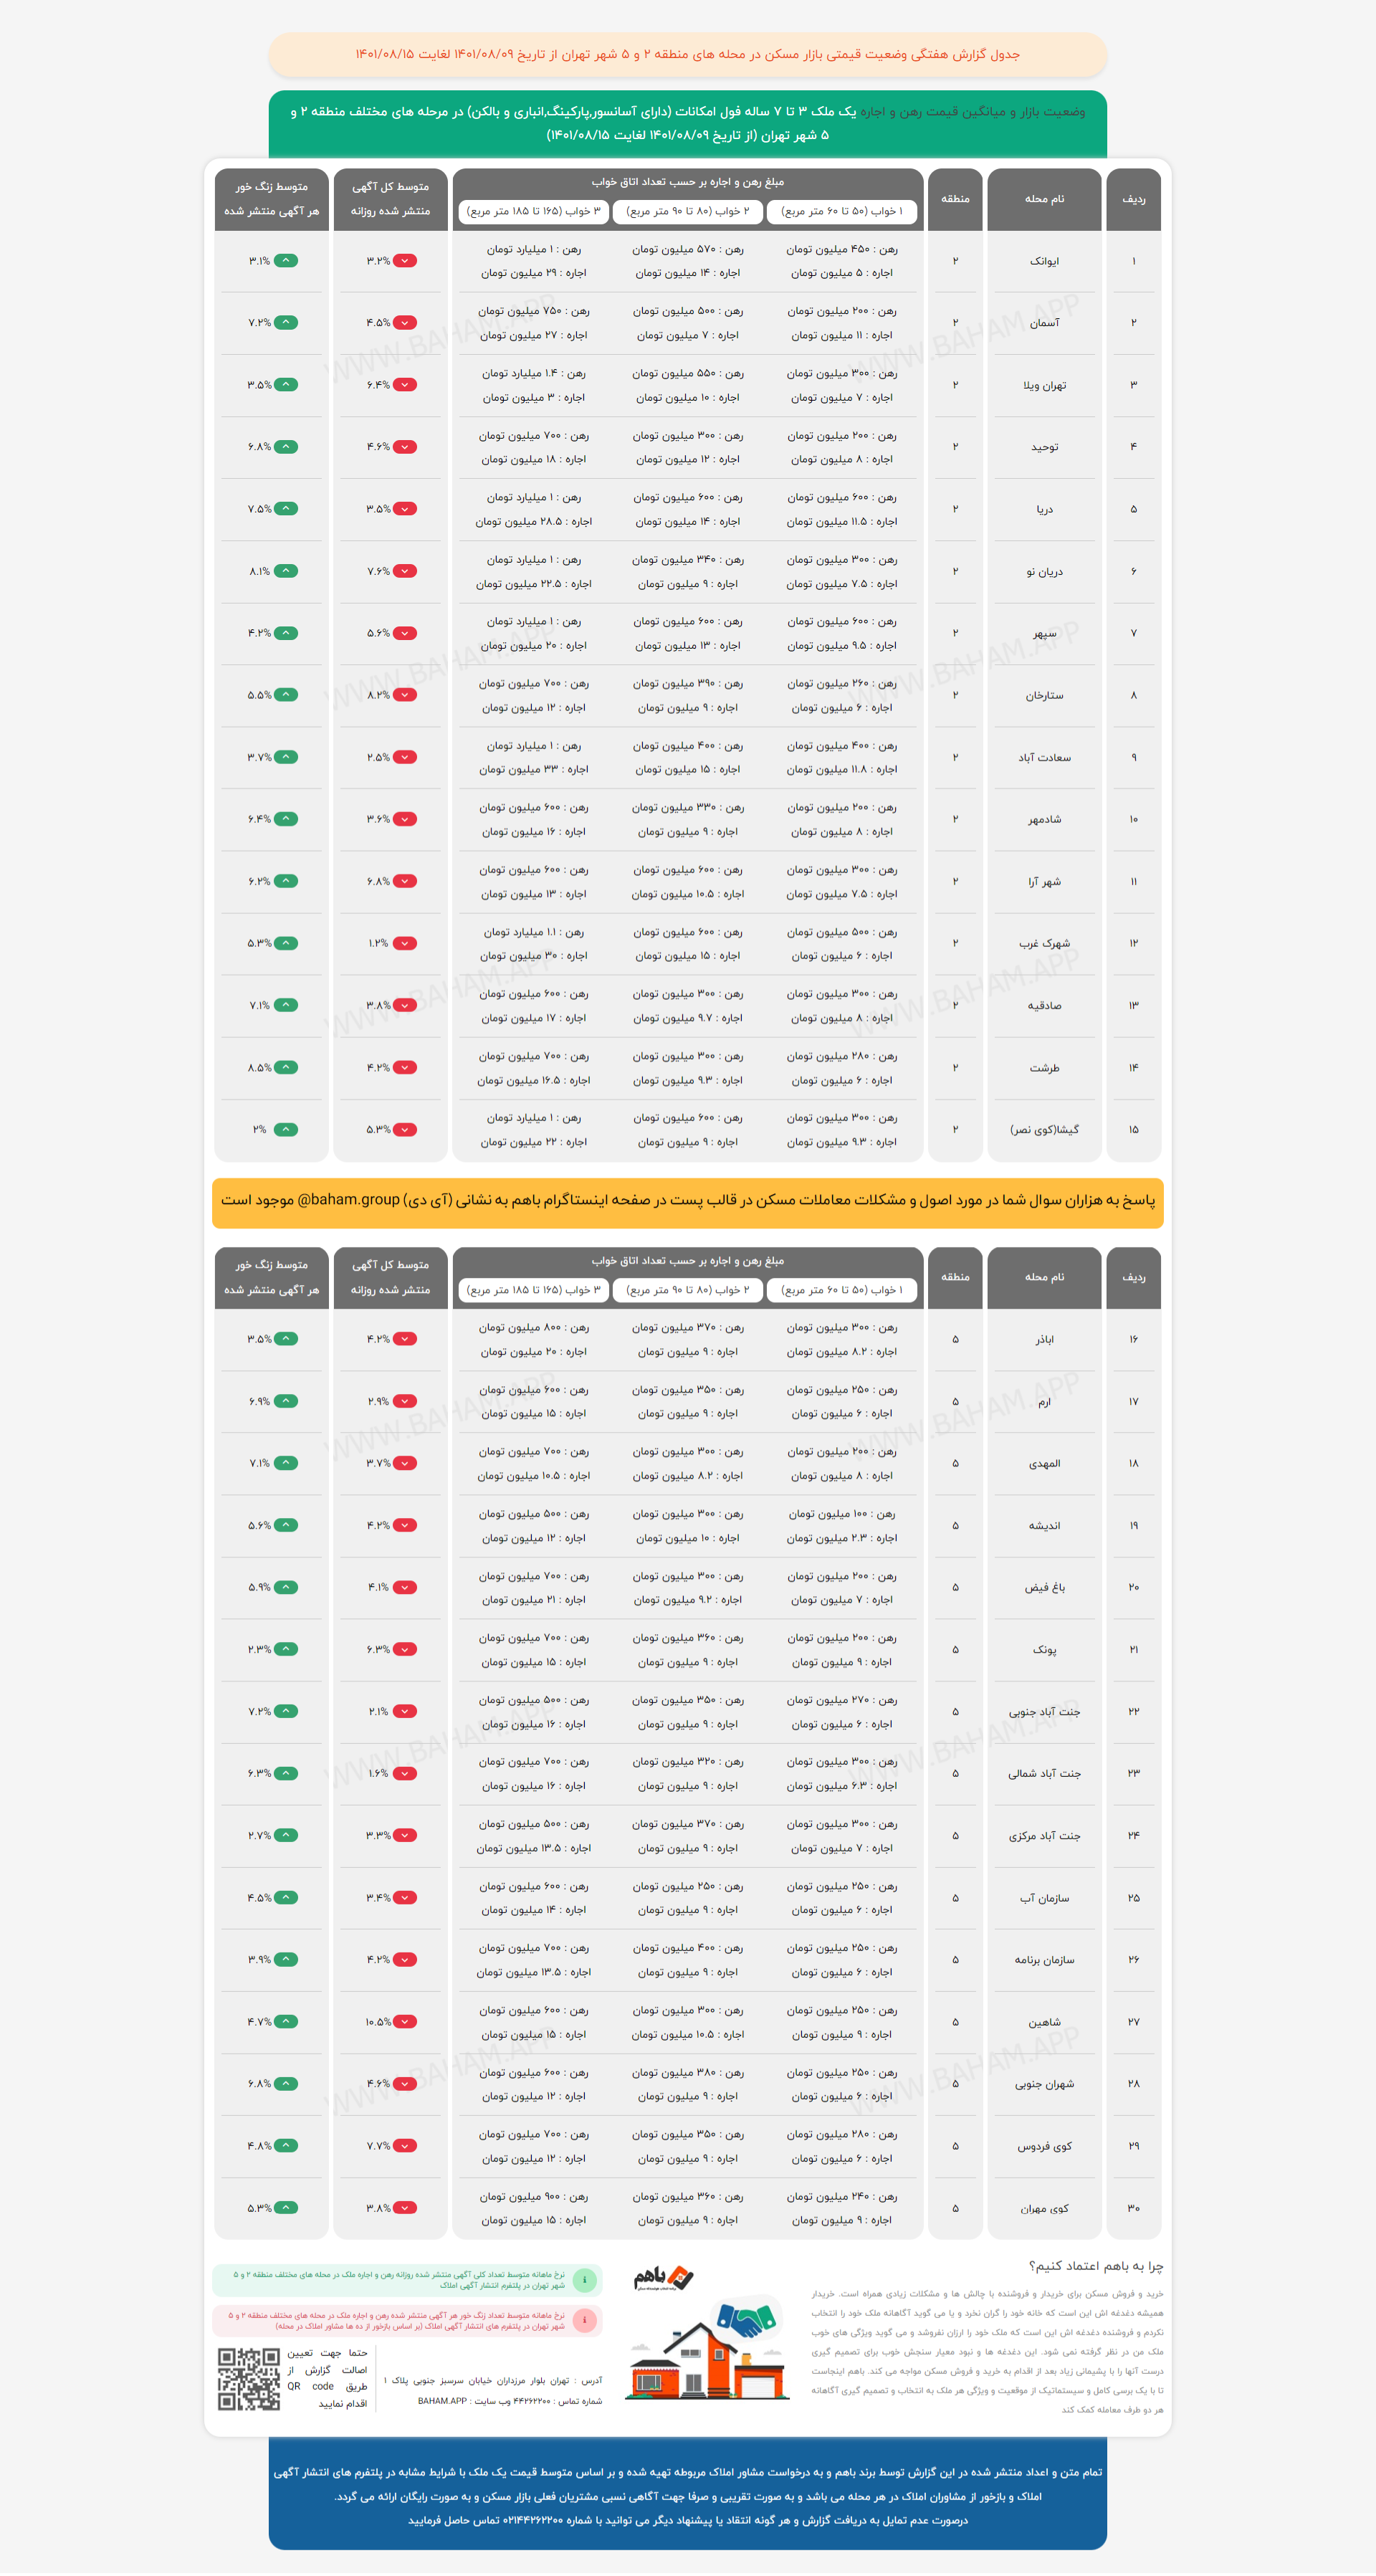Select the ۲ خواب pill in second table header

(x=687, y=1290)
